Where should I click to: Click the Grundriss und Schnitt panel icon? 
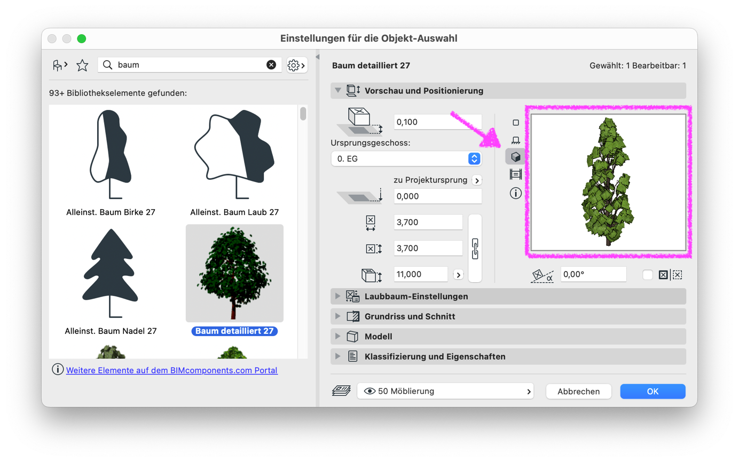[x=352, y=316]
